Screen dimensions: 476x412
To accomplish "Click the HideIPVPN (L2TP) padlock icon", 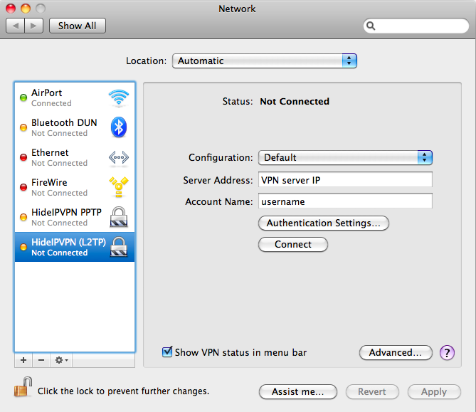I will pos(119,247).
